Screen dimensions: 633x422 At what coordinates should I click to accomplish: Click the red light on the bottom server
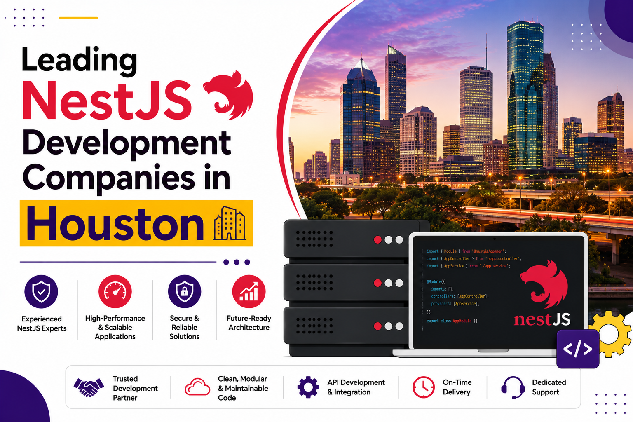pos(377,326)
